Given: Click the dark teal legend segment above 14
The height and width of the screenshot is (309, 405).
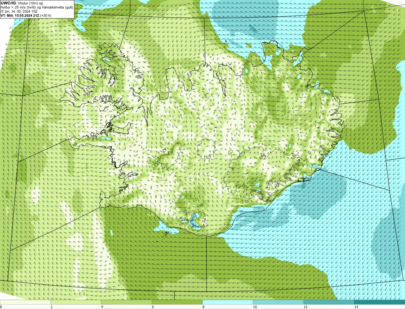Looking at the screenshot, I should click(380, 302).
